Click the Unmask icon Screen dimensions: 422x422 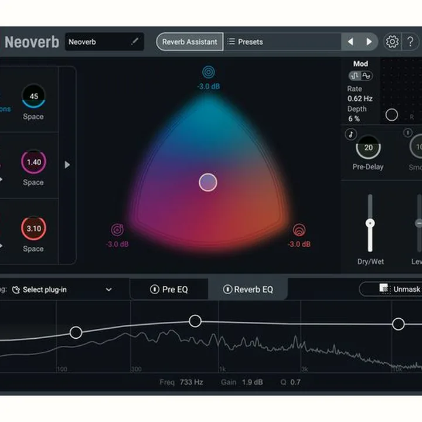click(384, 289)
